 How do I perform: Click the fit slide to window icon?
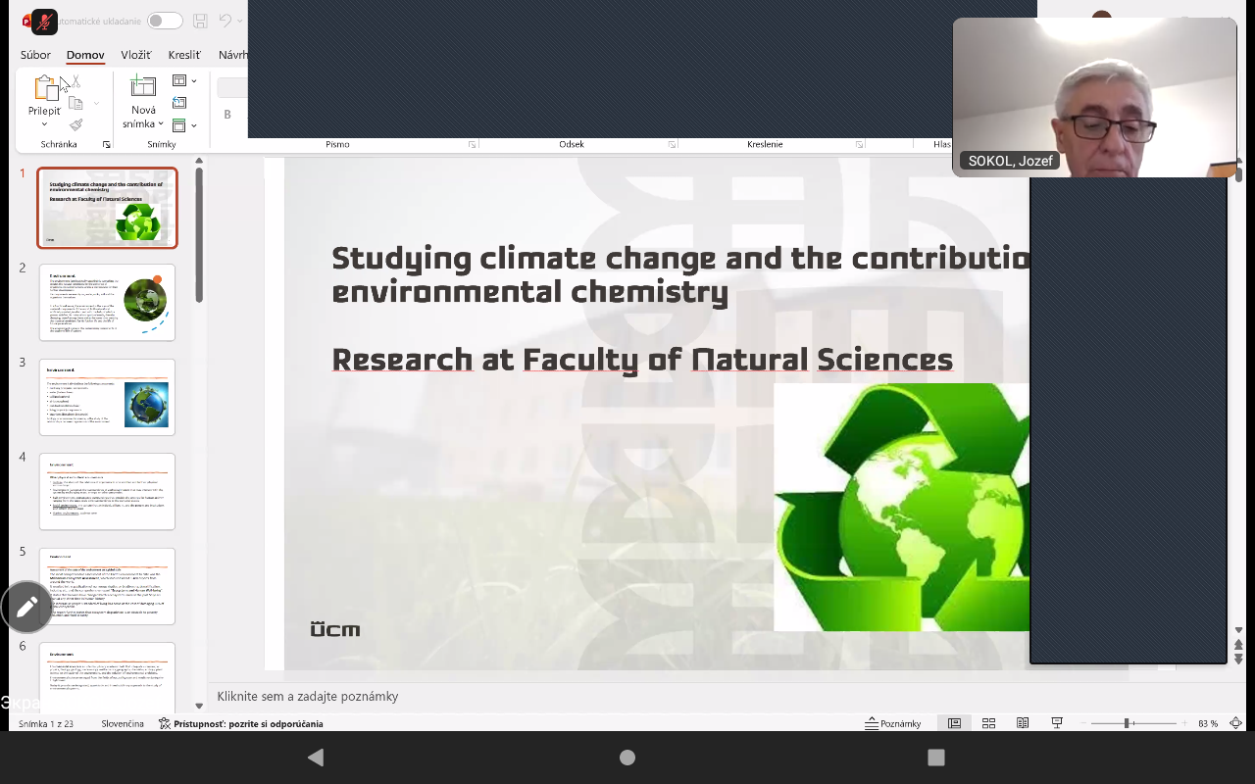(x=1235, y=723)
